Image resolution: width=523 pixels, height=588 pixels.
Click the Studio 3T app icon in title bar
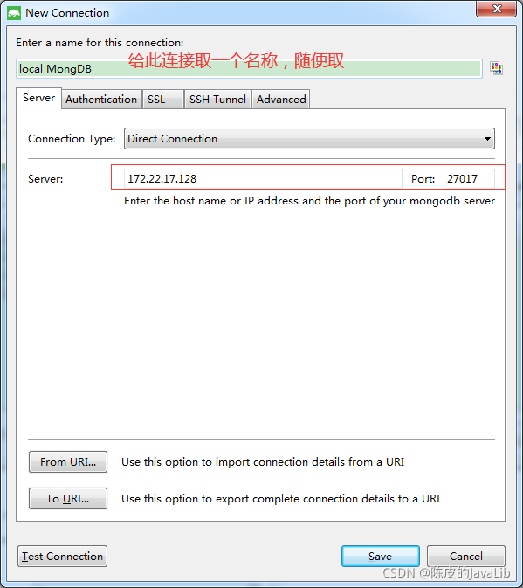pos(14,13)
